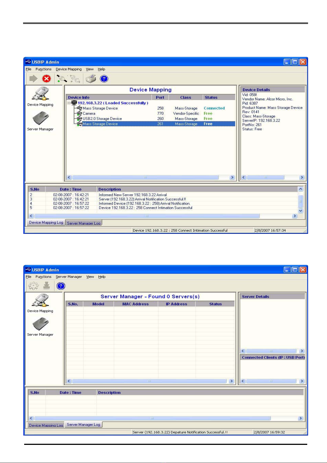
Task: Open File menu in Device Mapping window
Action: [x=29, y=69]
